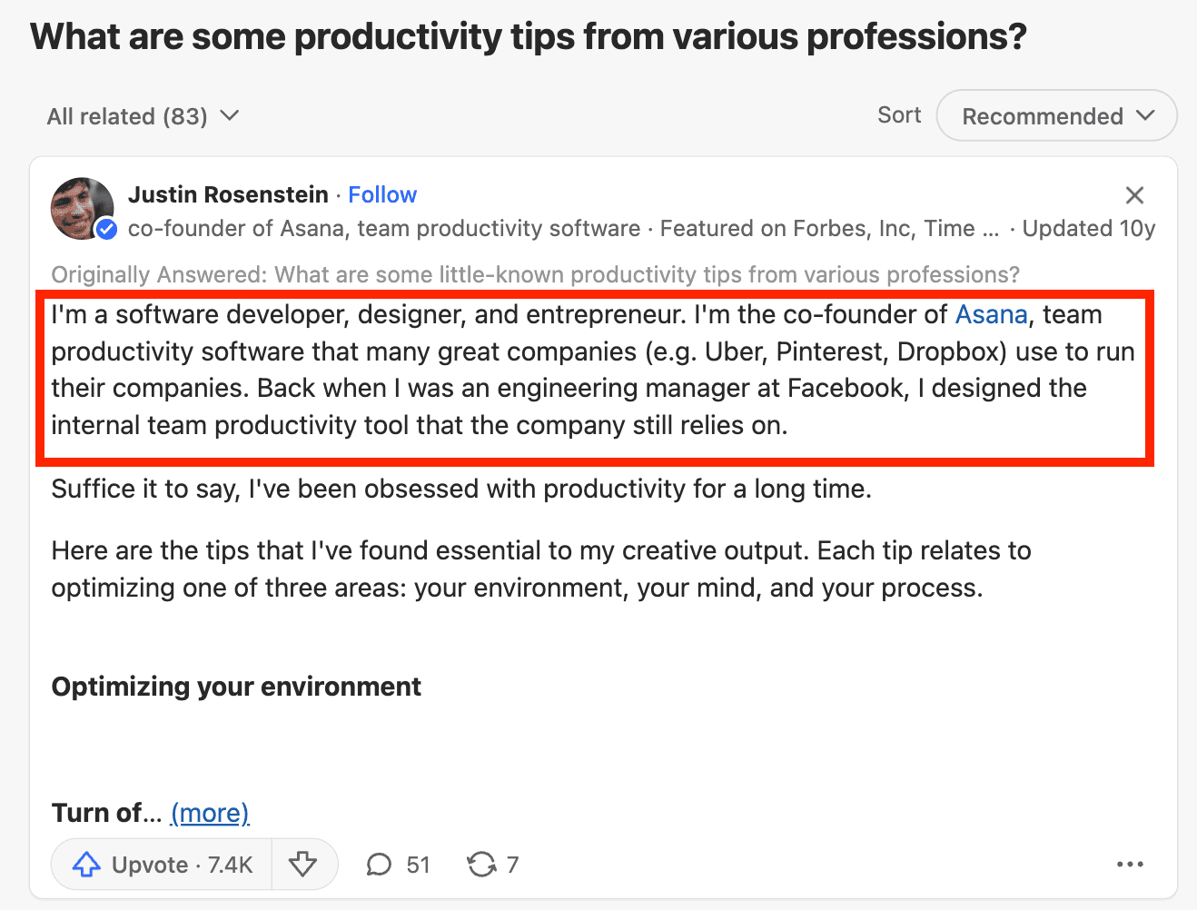The width and height of the screenshot is (1197, 910).
Task: Click the Originally Answered note
Action: click(535, 274)
